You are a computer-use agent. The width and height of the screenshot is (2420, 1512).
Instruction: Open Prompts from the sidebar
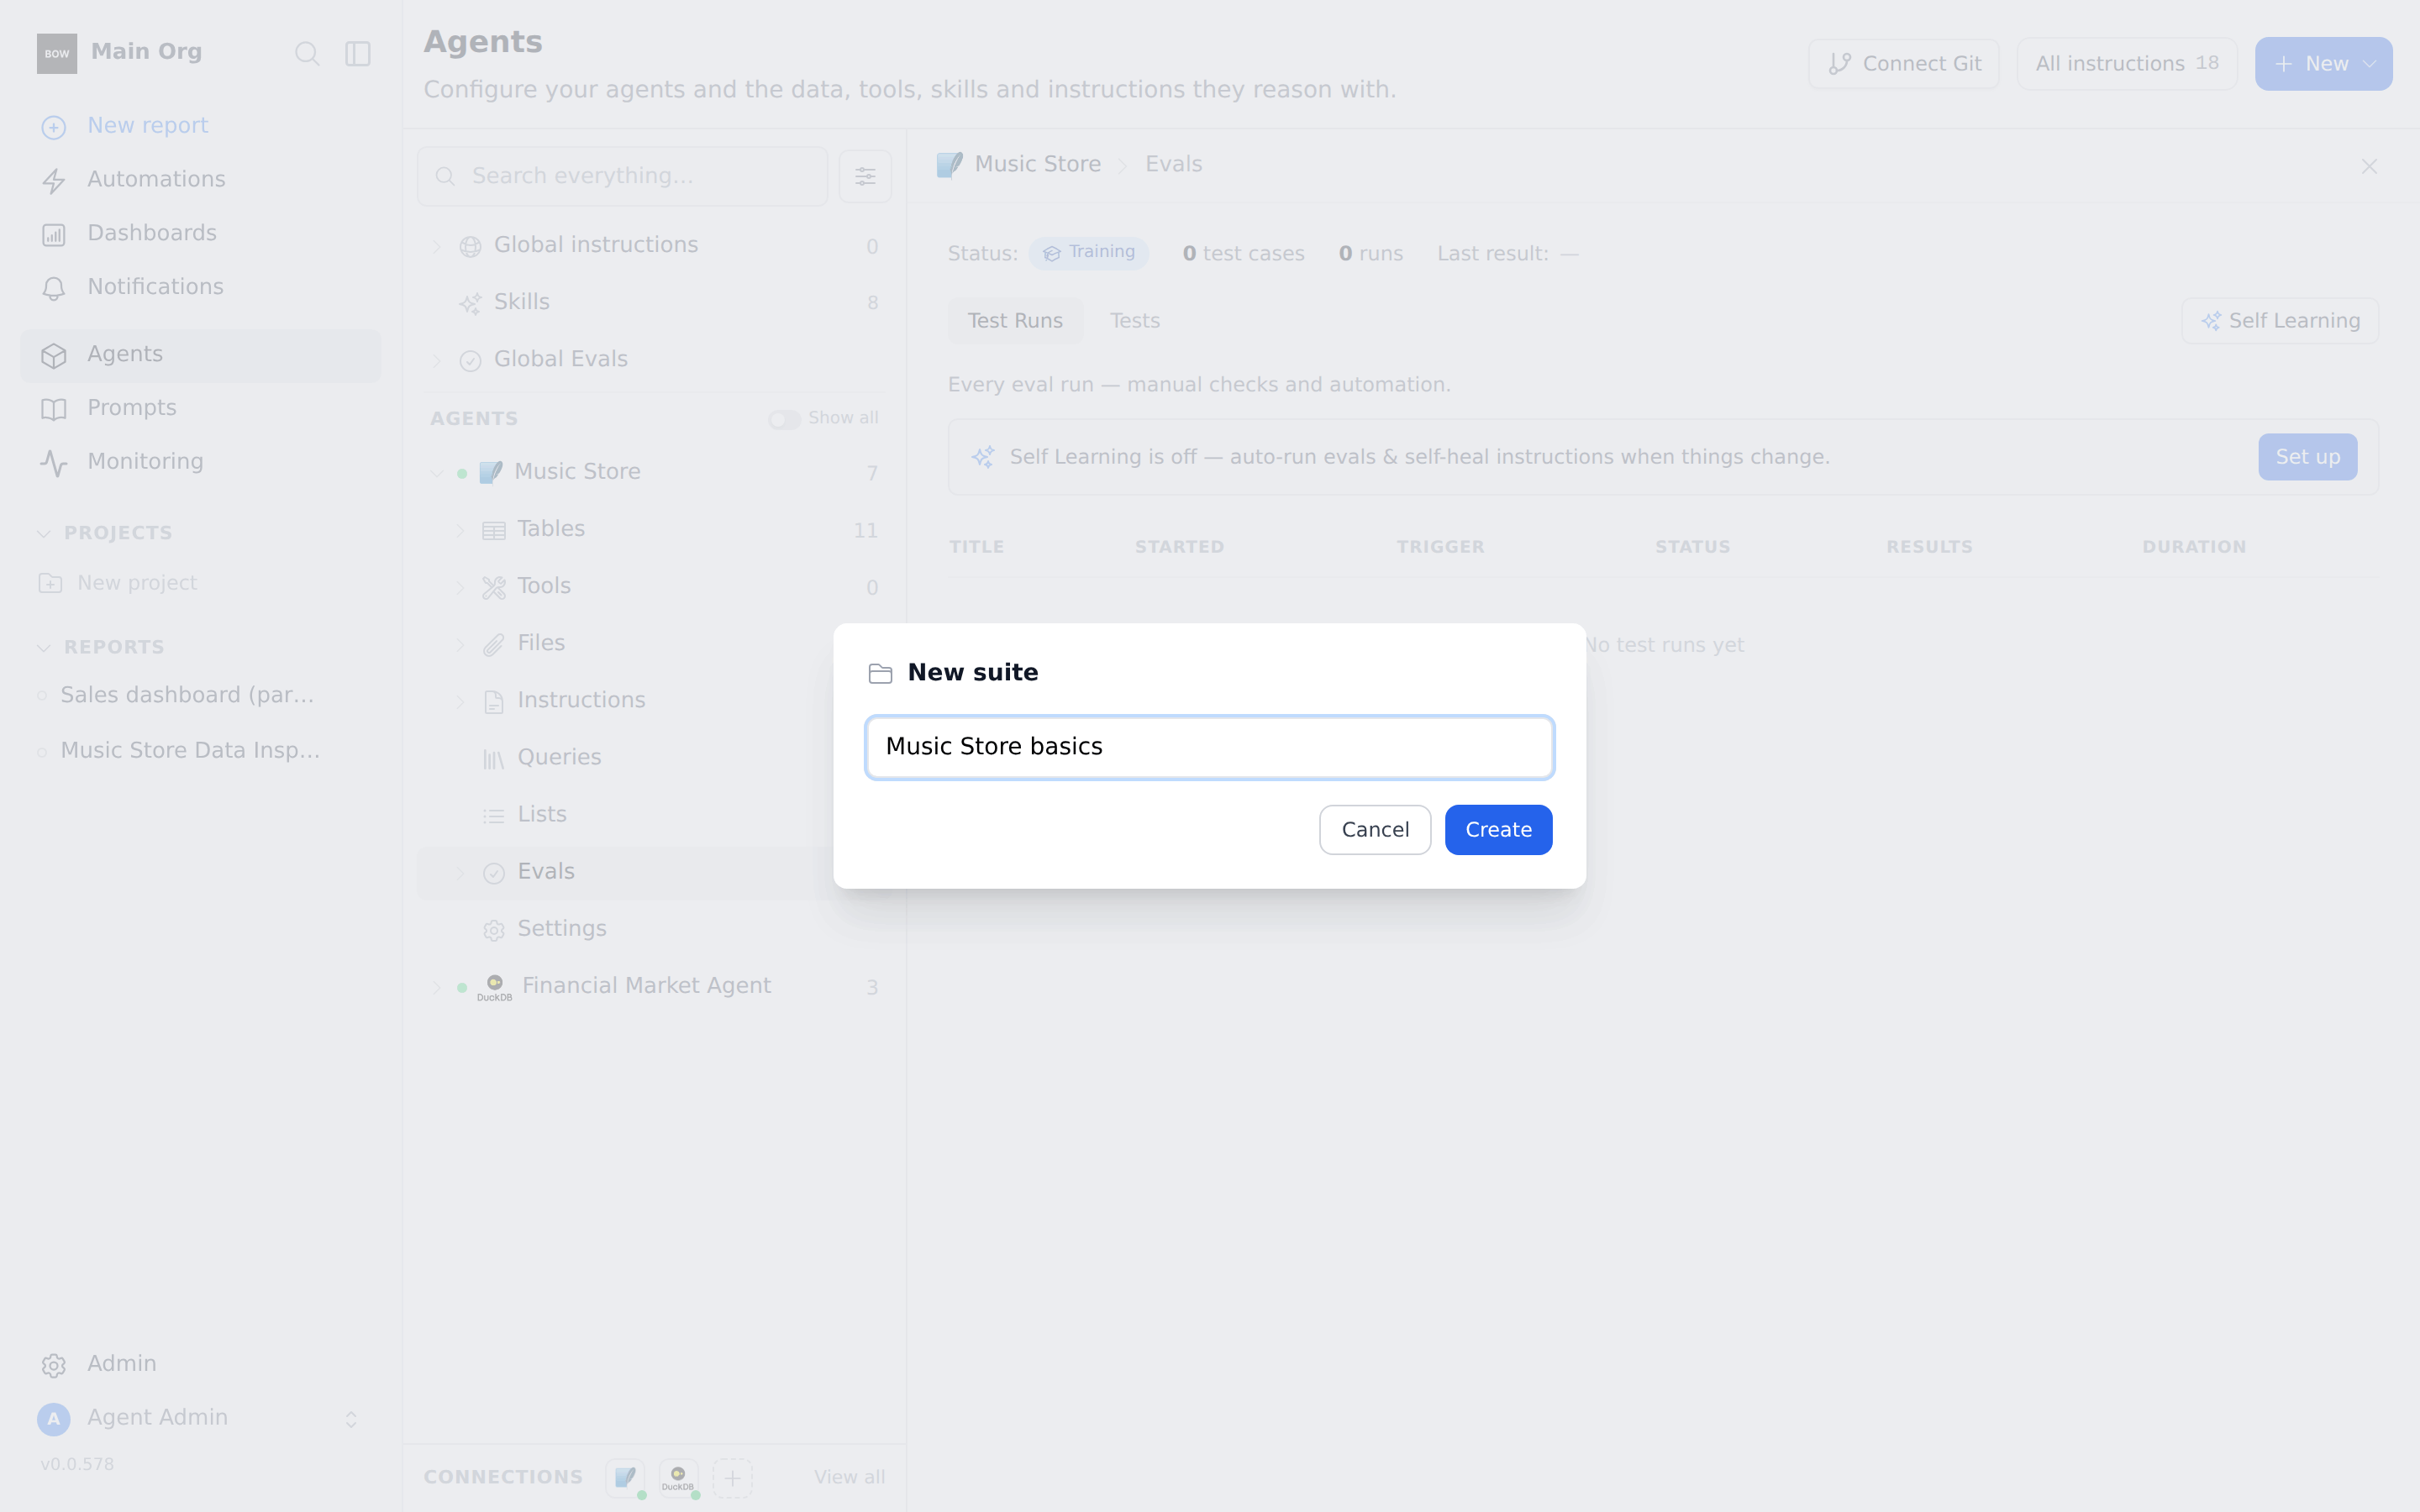[131, 408]
